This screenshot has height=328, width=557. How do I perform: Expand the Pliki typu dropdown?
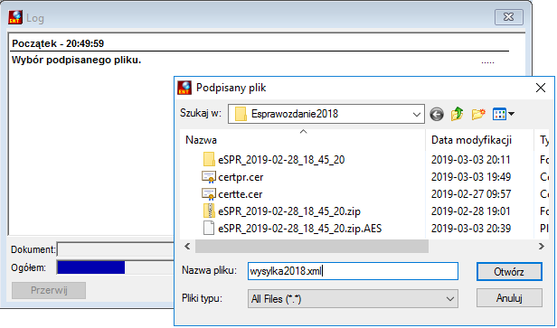[449, 299]
